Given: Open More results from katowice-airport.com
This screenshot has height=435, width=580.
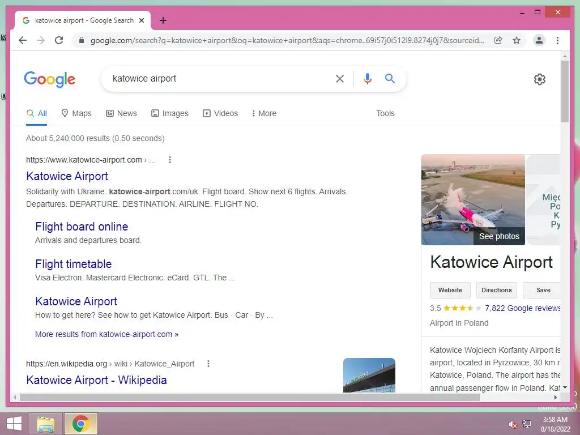Looking at the screenshot, I should pyautogui.click(x=106, y=334).
